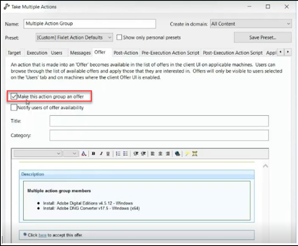This screenshot has height=246, width=298.
Task: Click the yellow highlight wand icon
Action: point(187,154)
